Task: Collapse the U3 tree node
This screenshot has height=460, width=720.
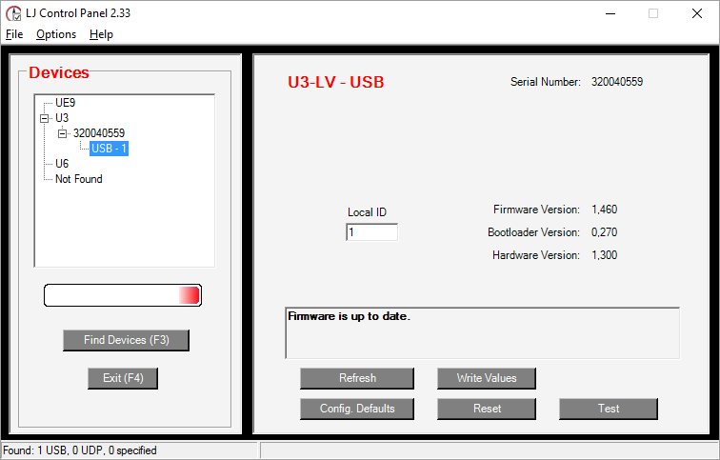Action: tap(45, 118)
